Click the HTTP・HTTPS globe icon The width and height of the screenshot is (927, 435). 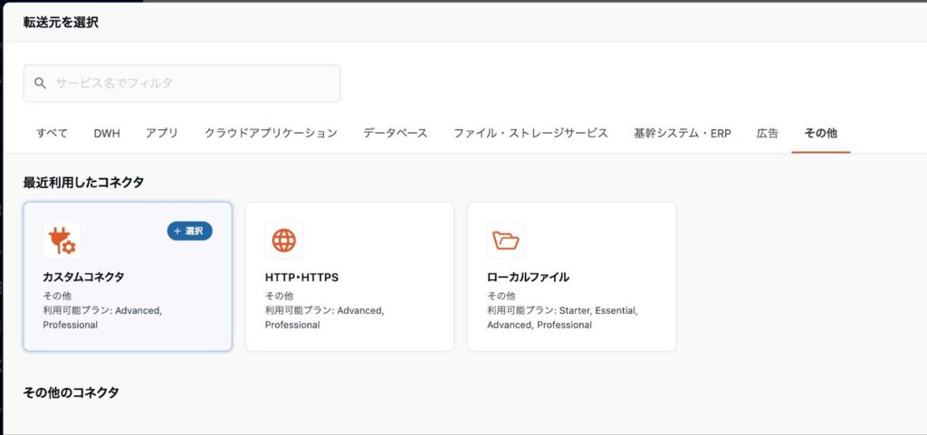pos(283,241)
